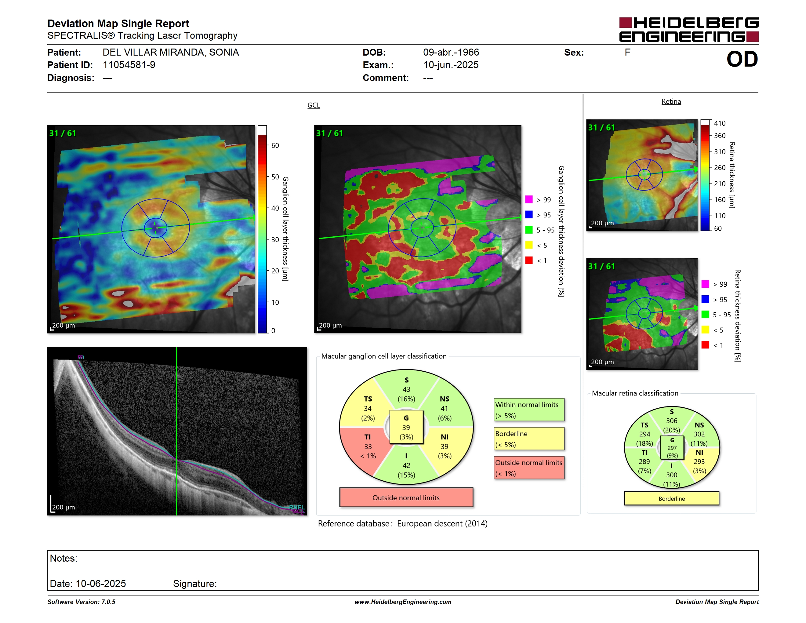Click the 31 / 61 label on GCL thickness map

(63, 133)
